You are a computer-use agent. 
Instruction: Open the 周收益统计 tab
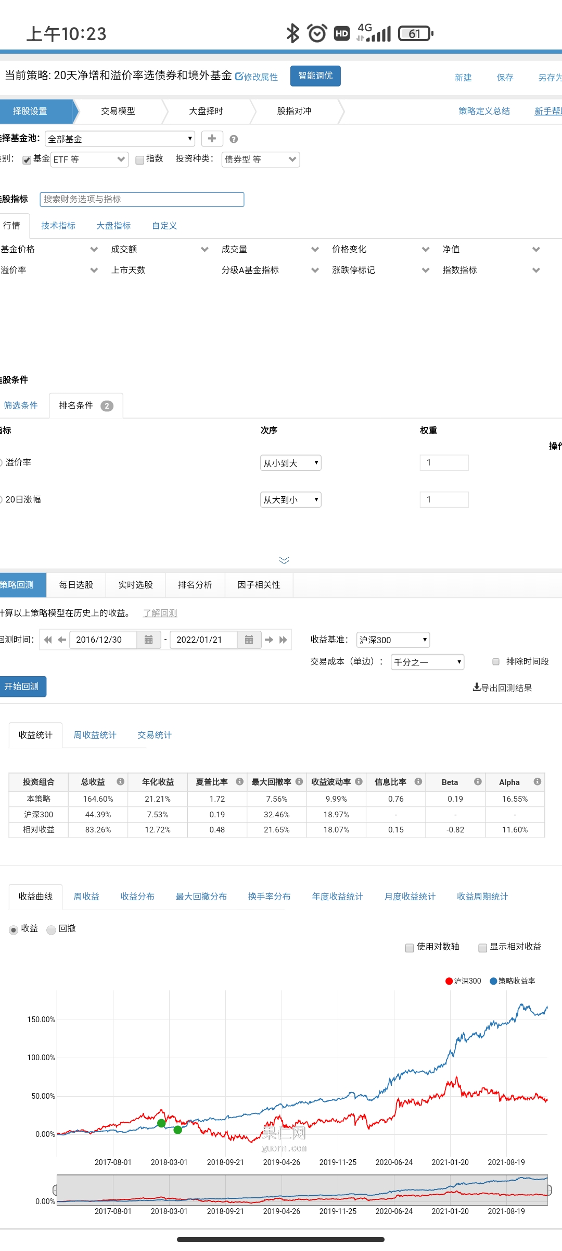(x=95, y=735)
